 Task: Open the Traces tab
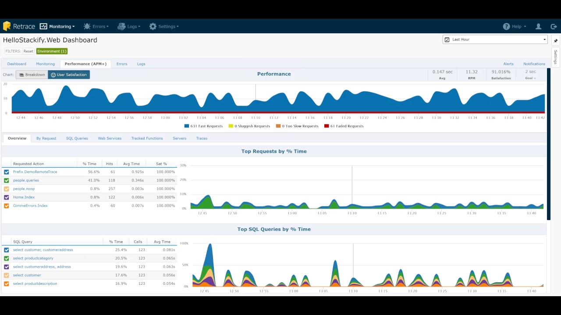pyautogui.click(x=202, y=138)
